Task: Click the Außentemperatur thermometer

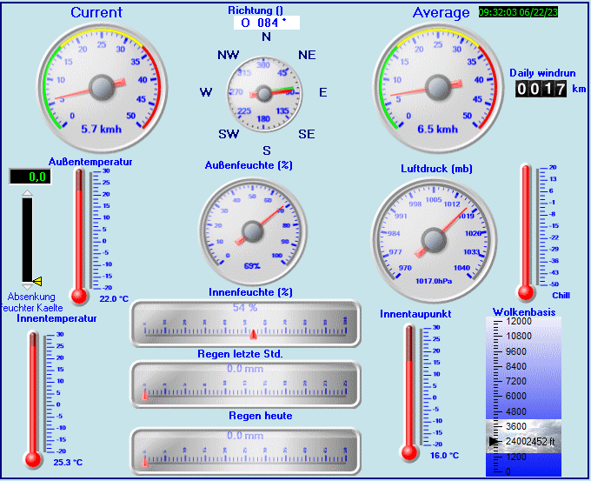Action: tap(91, 237)
